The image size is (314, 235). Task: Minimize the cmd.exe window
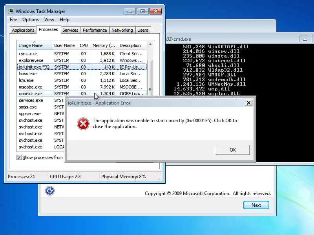305,40
